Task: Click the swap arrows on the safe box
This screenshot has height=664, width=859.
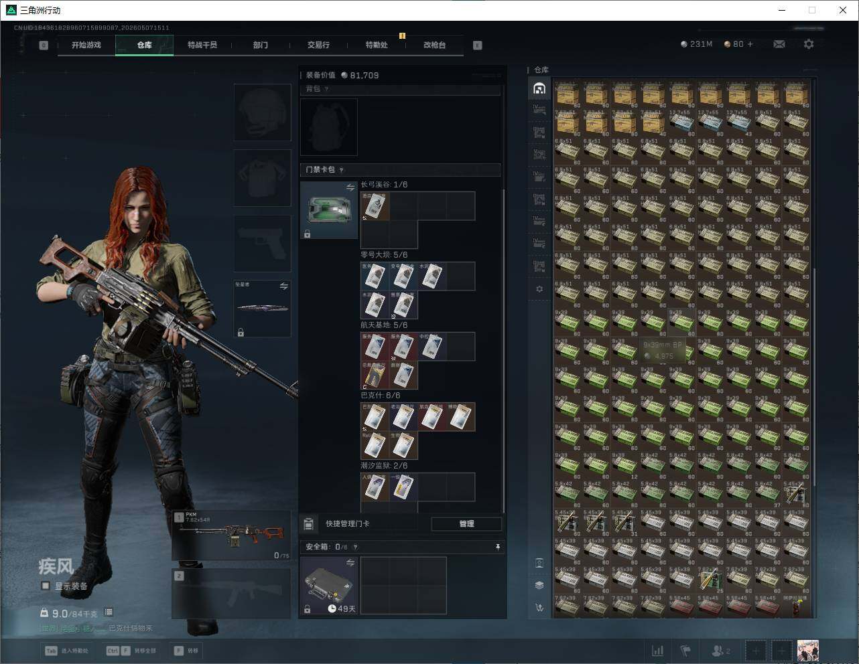Action: [x=350, y=564]
